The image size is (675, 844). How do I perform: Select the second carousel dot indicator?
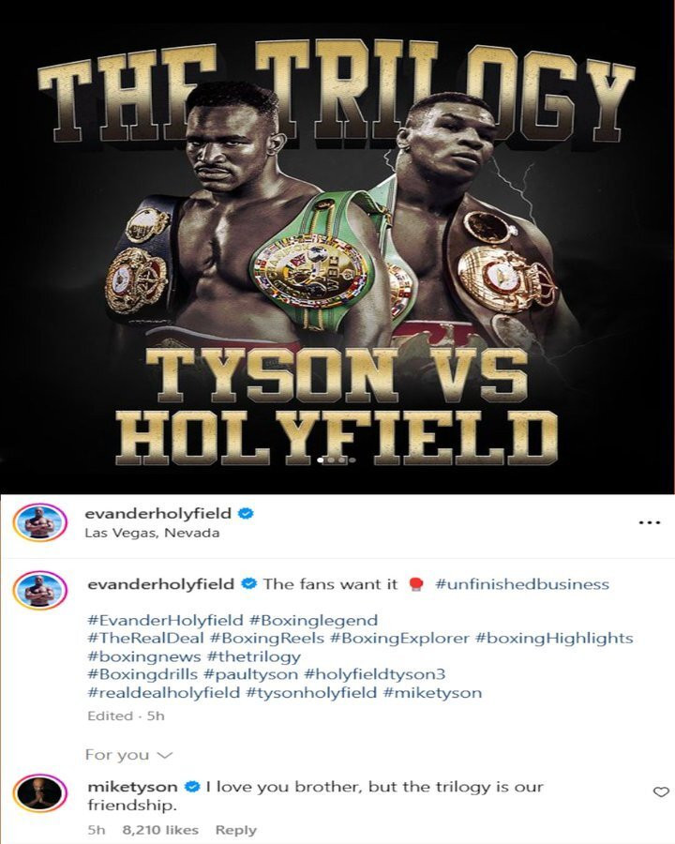click(x=331, y=460)
